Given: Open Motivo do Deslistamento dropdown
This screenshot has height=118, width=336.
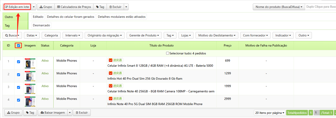Looking at the screenshot, I should (217, 35).
